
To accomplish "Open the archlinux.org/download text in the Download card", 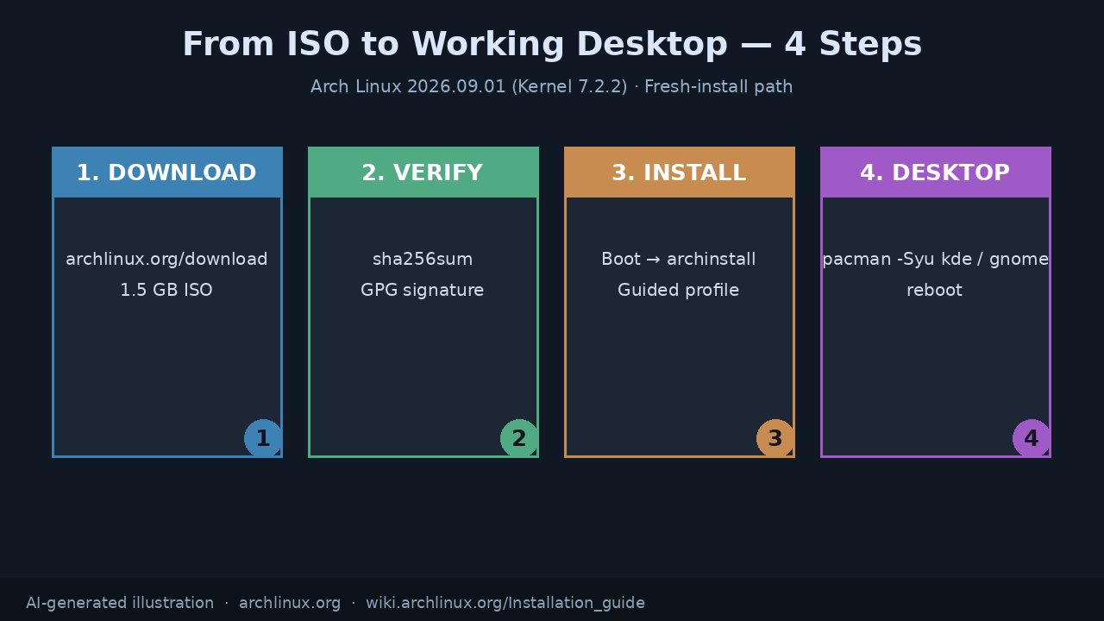I will [x=166, y=260].
